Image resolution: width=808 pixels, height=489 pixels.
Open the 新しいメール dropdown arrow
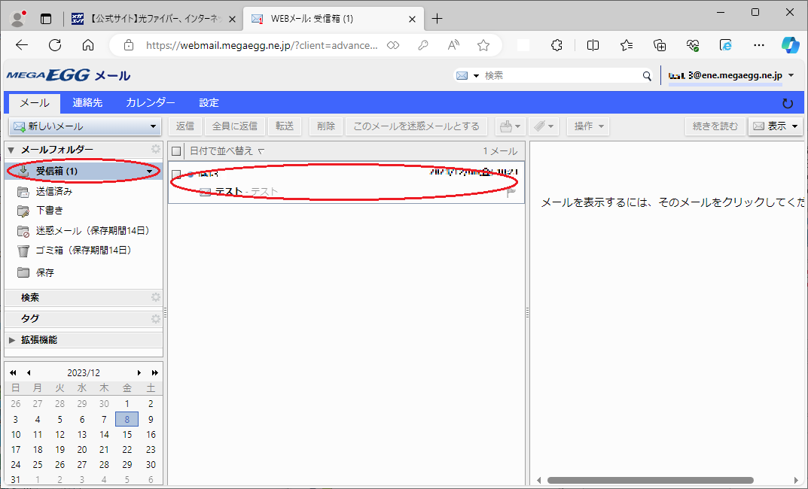point(153,126)
